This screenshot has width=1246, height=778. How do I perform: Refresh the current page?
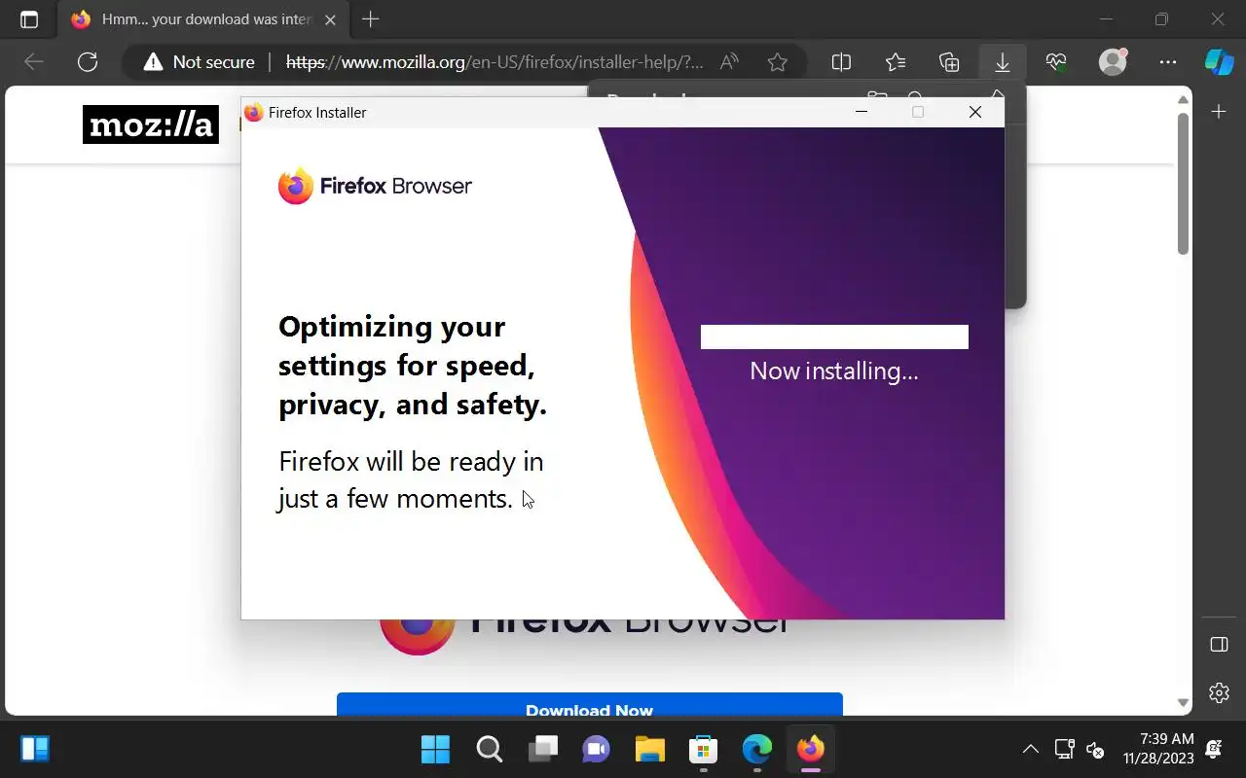(88, 62)
